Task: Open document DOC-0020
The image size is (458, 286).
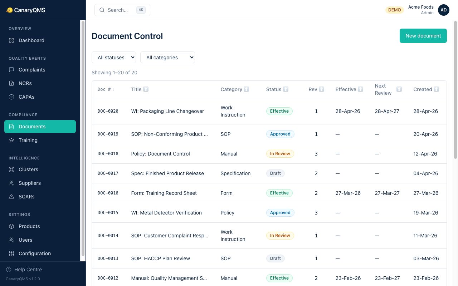Action: coord(108,111)
